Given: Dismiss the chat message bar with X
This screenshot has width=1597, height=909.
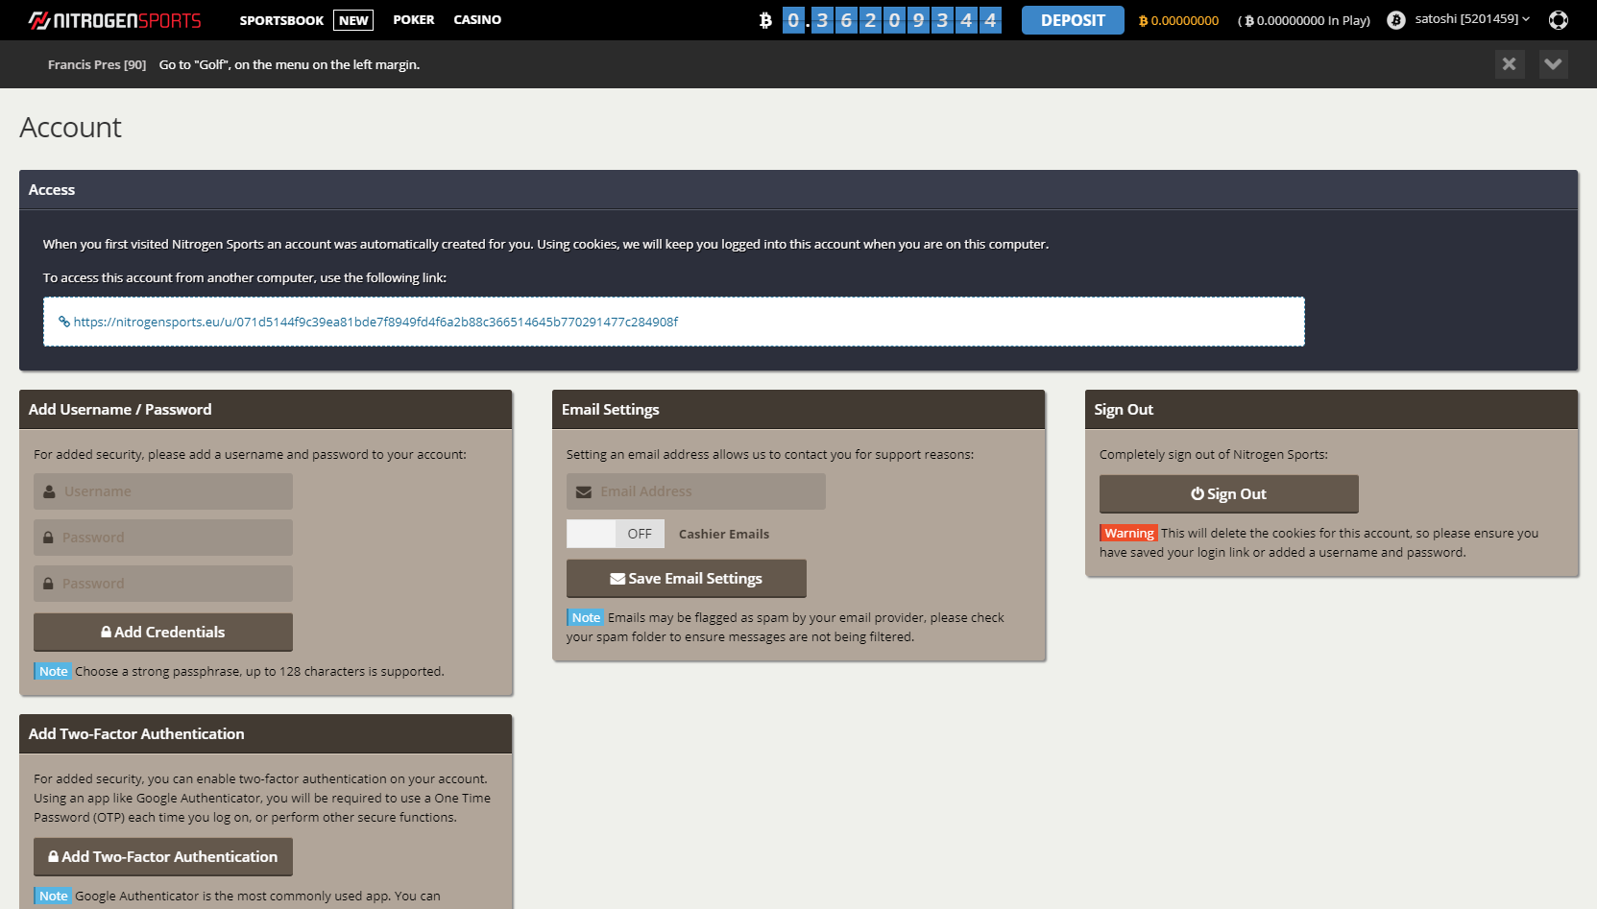Looking at the screenshot, I should coord(1510,64).
